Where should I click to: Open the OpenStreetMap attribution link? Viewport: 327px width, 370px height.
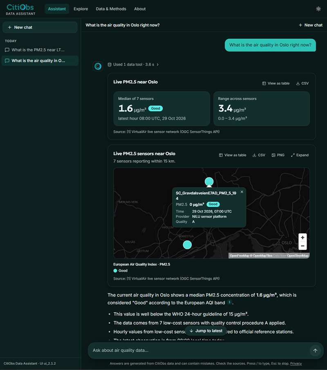(x=298, y=256)
